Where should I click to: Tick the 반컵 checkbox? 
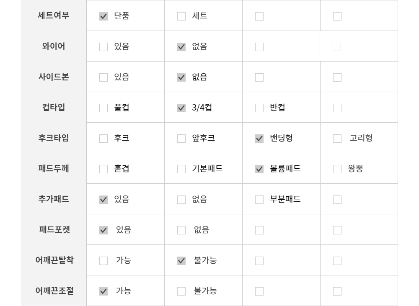pos(259,108)
